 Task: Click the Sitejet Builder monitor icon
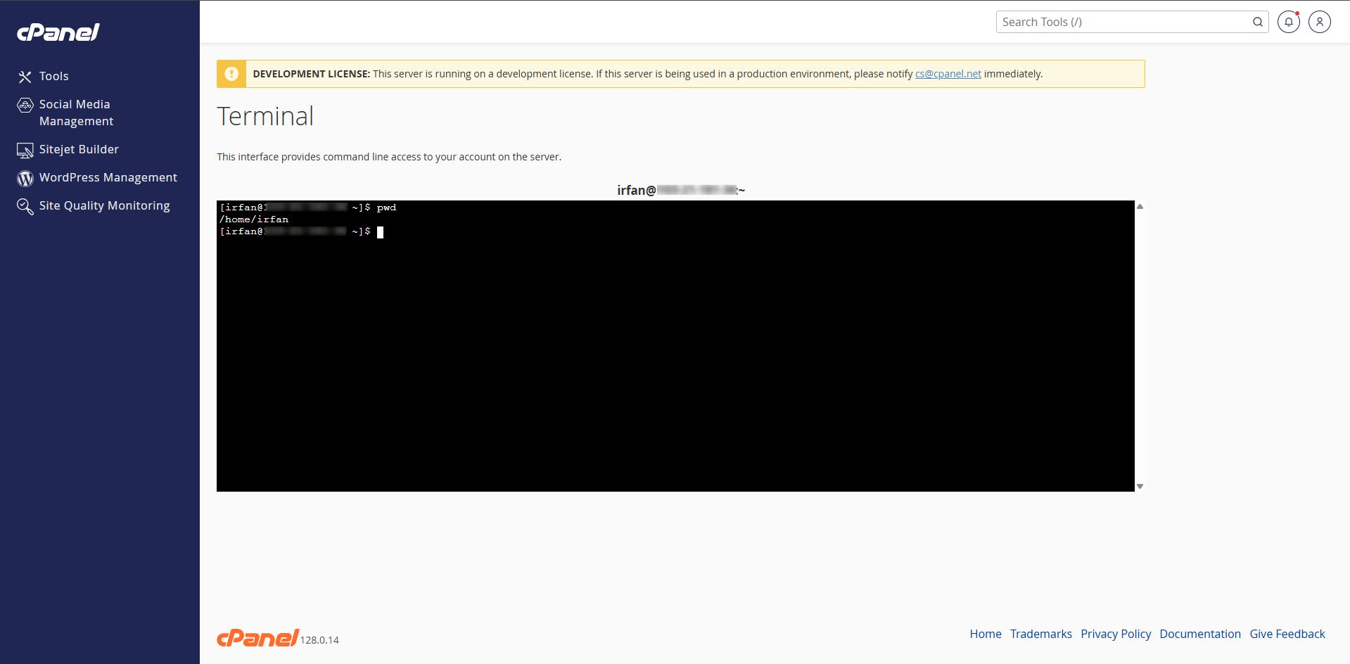(25, 151)
